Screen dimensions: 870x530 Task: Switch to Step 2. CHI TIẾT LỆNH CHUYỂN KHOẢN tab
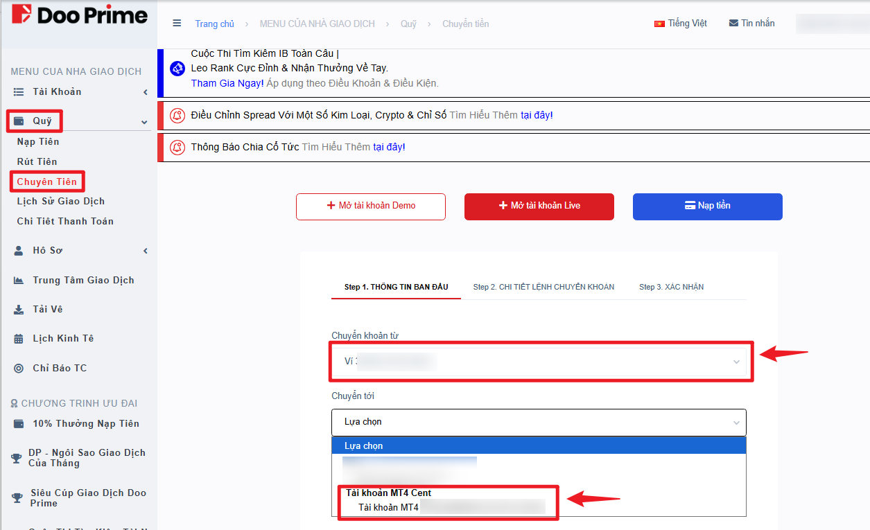tap(543, 287)
